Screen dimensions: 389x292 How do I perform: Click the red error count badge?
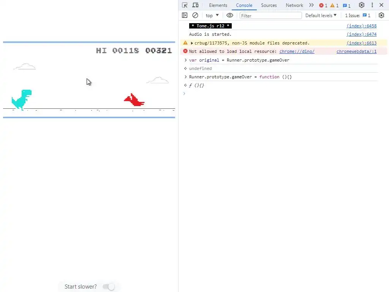tap(323, 5)
